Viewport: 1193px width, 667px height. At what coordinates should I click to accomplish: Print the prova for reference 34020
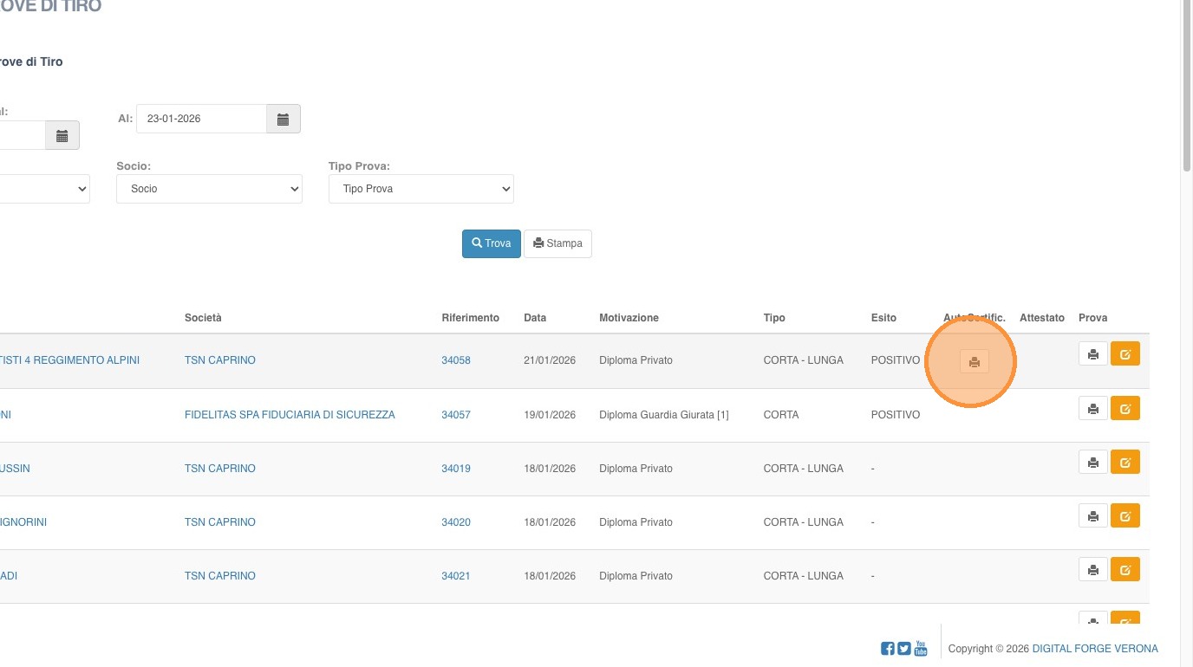[x=1093, y=515]
